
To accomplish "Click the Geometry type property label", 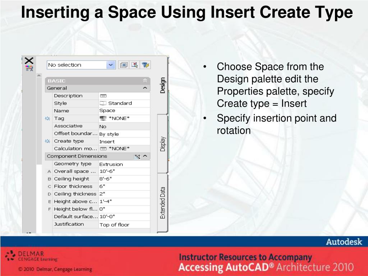I will tap(73, 164).
